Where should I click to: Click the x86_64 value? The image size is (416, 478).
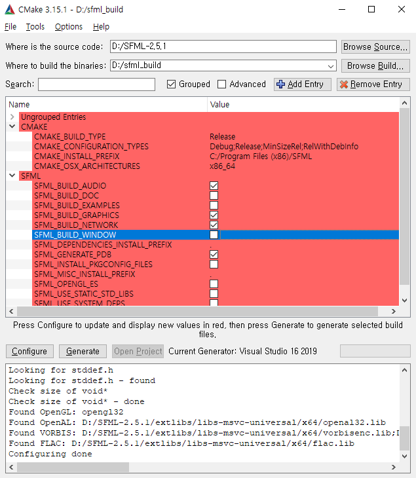pyautogui.click(x=222, y=166)
